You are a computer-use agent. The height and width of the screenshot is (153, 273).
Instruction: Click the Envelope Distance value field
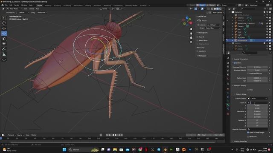[257, 67]
